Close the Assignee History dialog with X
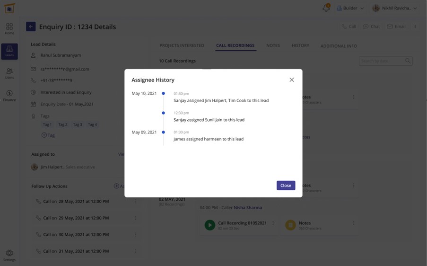Image resolution: width=427 pixels, height=266 pixels. (291, 80)
